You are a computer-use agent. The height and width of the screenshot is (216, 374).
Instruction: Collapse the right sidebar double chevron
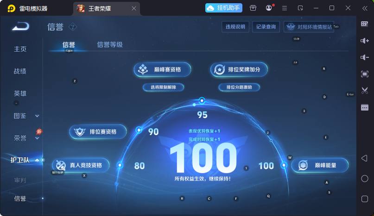365,8
